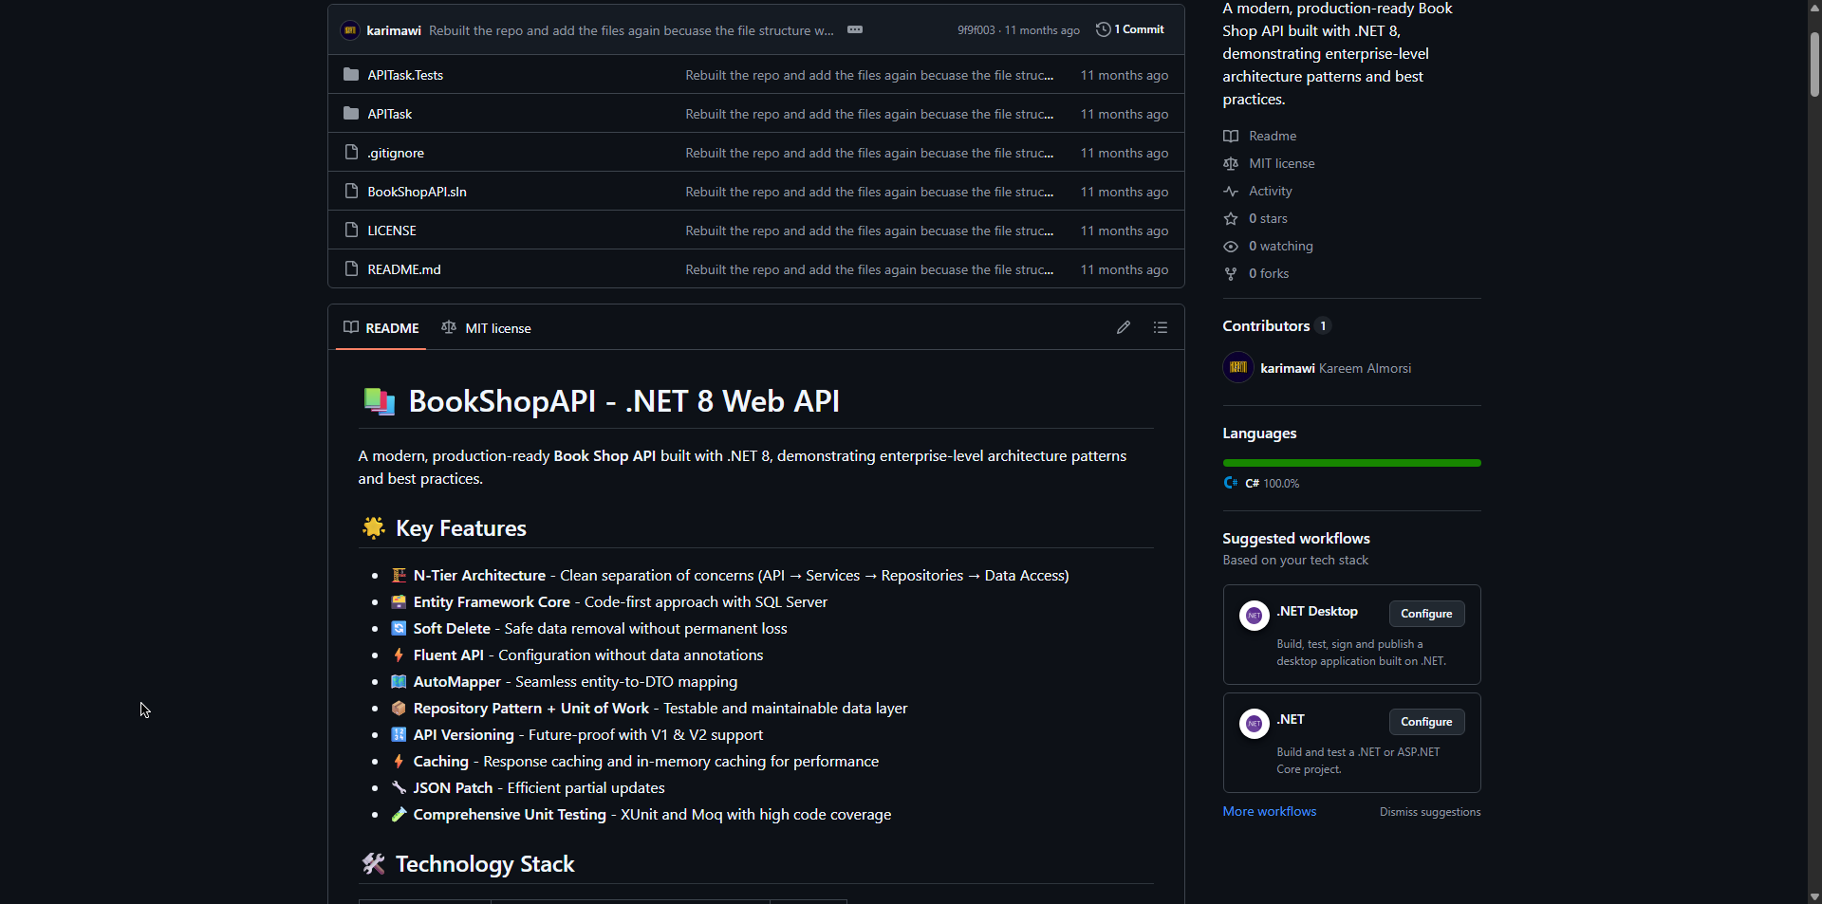
Task: Open README.md row commit message
Action: tap(869, 269)
